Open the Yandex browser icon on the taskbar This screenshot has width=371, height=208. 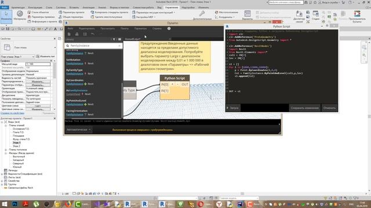tap(219, 204)
